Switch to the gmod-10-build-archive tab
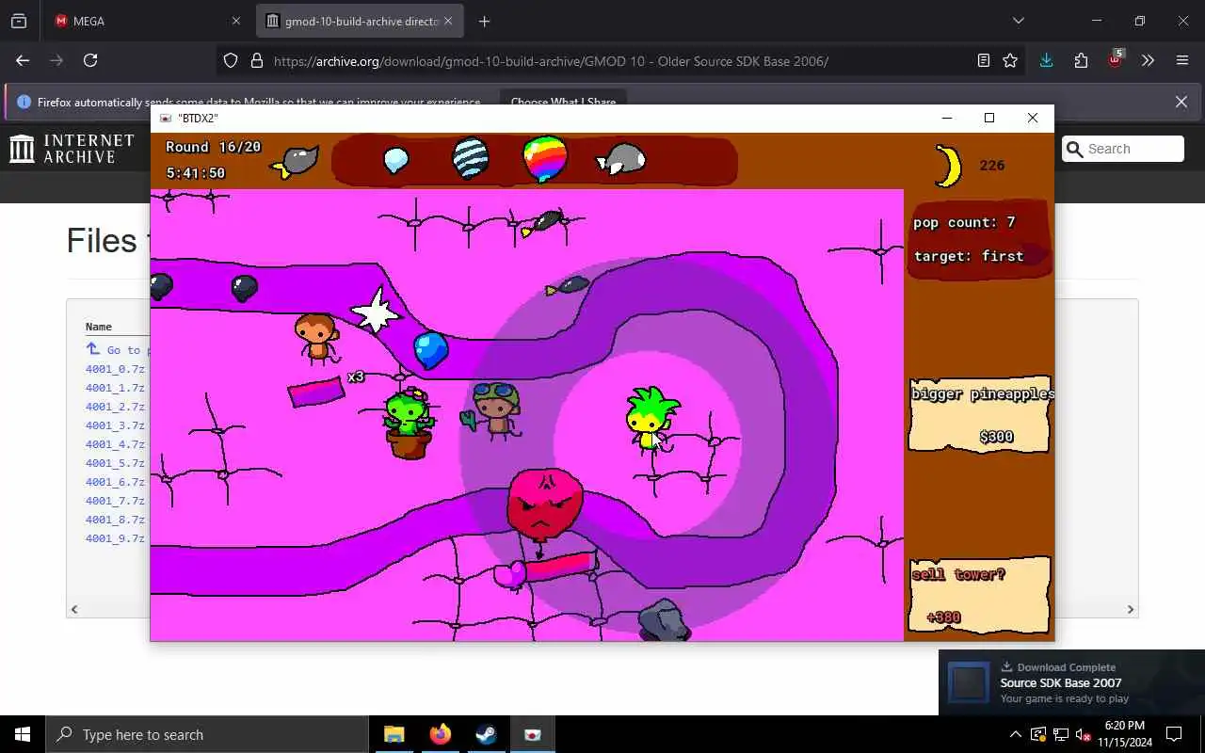Viewport: 1205px width, 753px height. click(361, 21)
